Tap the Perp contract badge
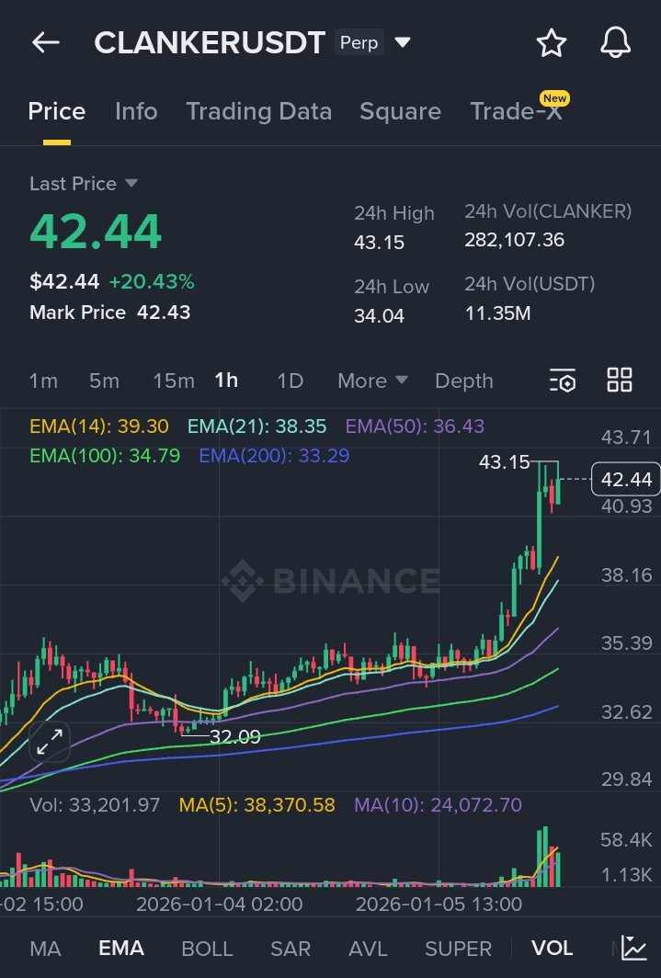Screen dimensions: 661x978 359,42
